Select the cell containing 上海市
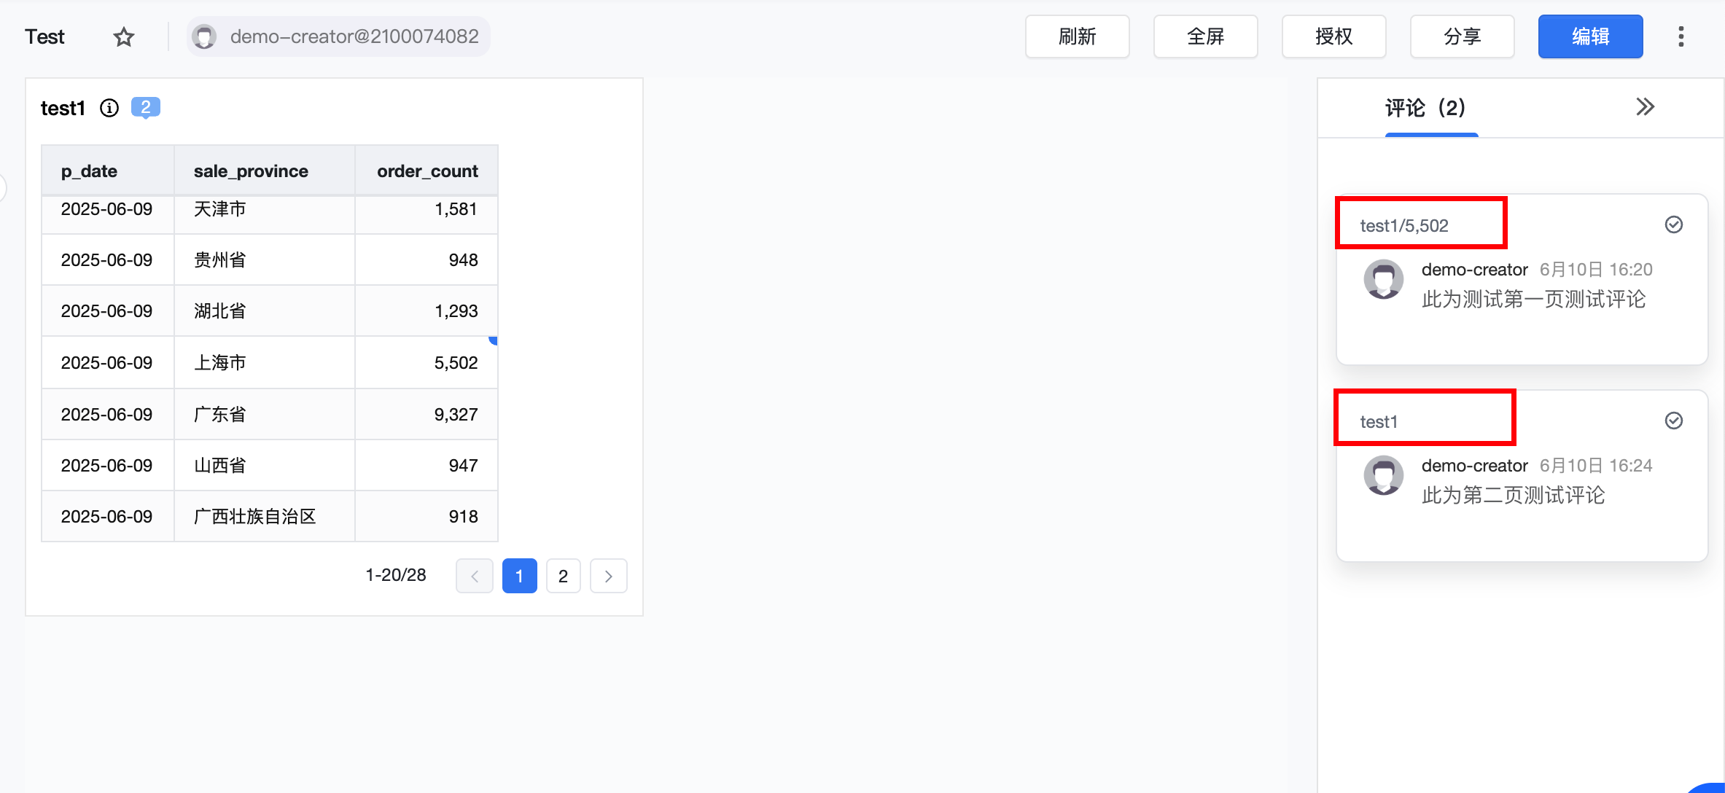 [265, 362]
